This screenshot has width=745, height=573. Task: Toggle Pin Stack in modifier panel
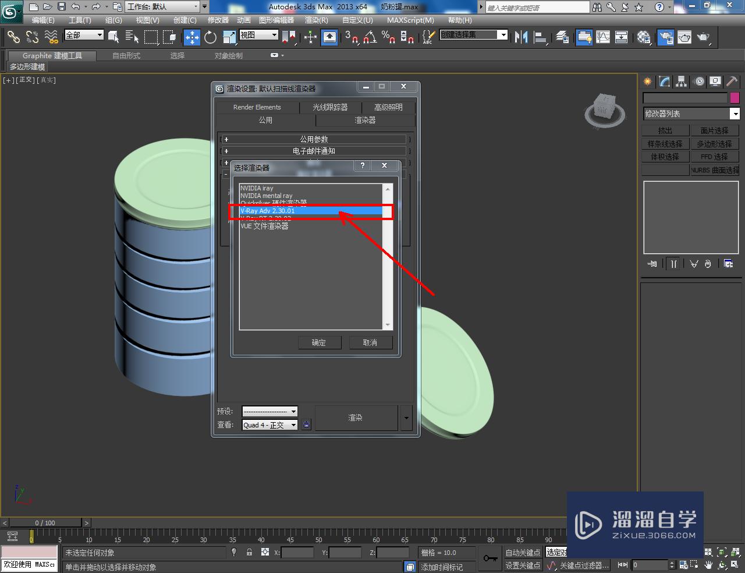652,264
